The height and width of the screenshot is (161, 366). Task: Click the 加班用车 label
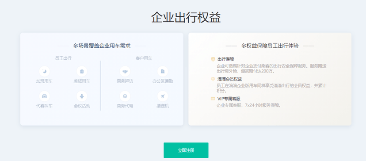point(44,81)
